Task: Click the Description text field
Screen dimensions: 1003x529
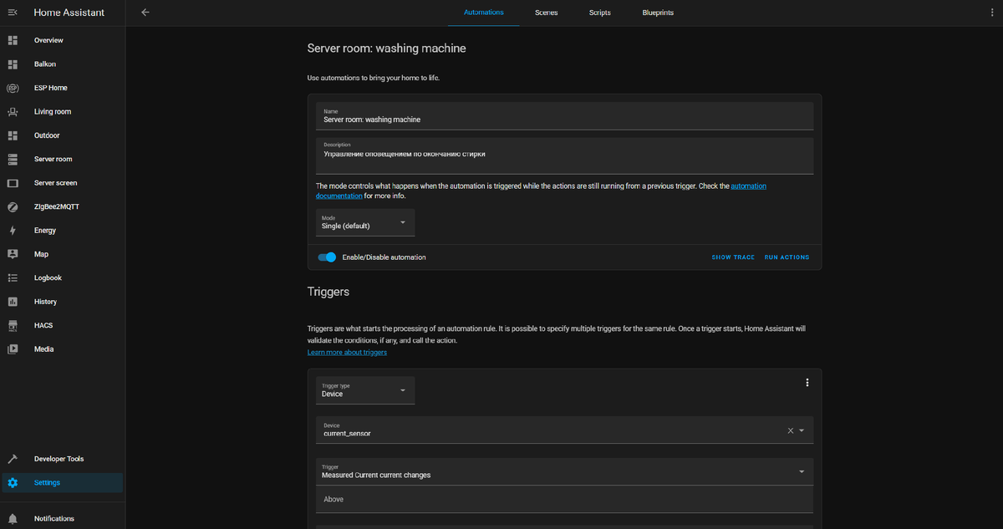Action: click(x=564, y=155)
